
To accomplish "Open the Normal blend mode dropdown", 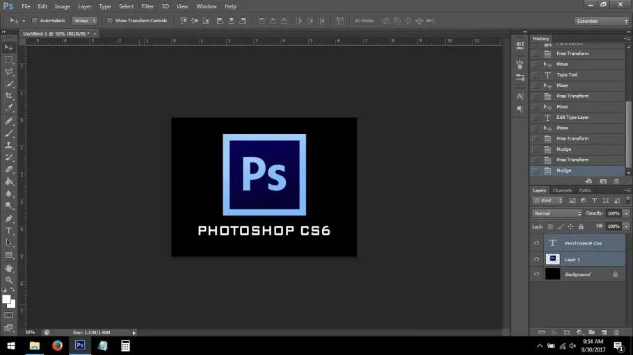I will (x=556, y=213).
